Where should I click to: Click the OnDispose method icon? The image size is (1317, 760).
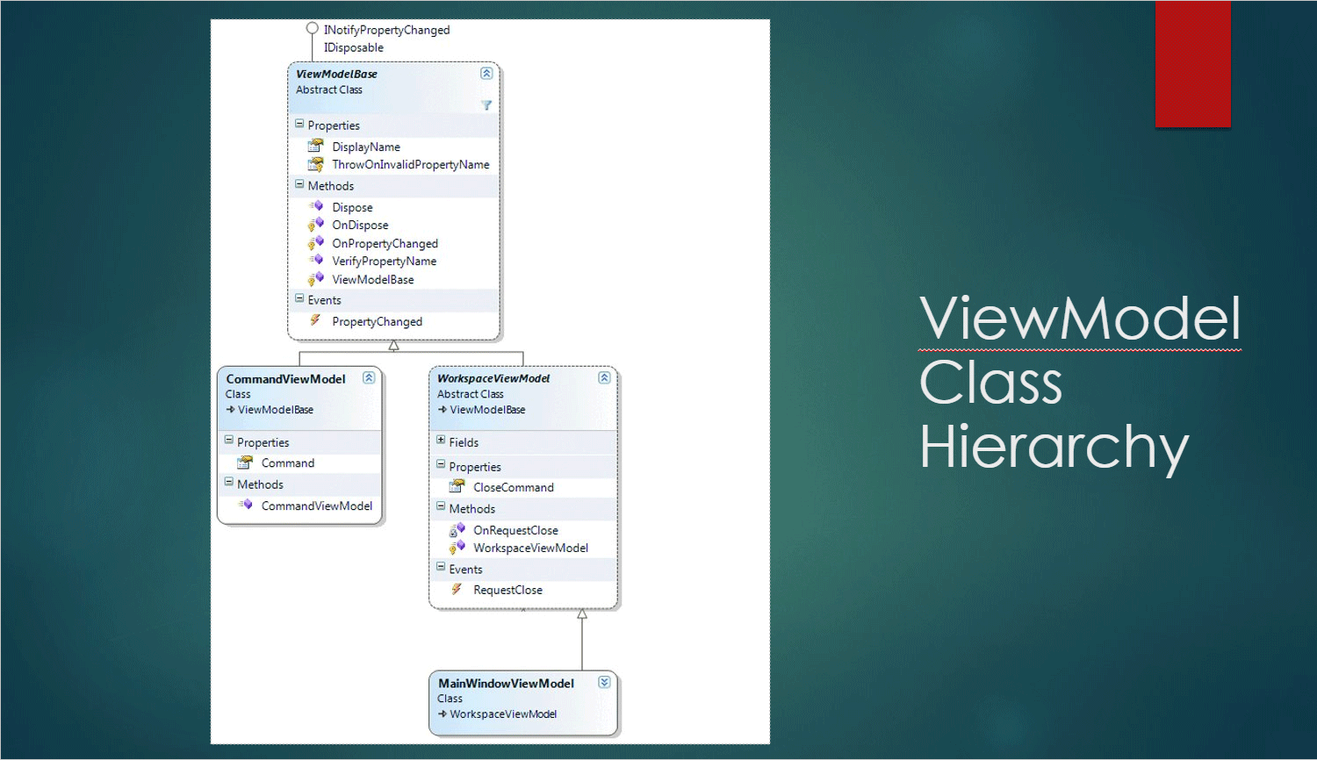[315, 225]
